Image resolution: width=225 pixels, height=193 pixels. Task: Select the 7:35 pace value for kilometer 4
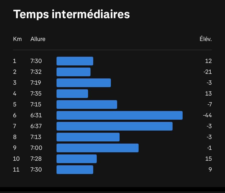[36, 94]
